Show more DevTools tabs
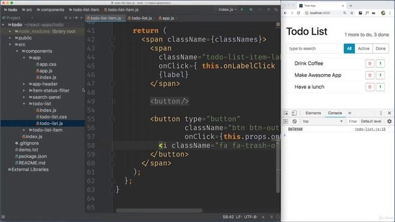 tap(350, 113)
